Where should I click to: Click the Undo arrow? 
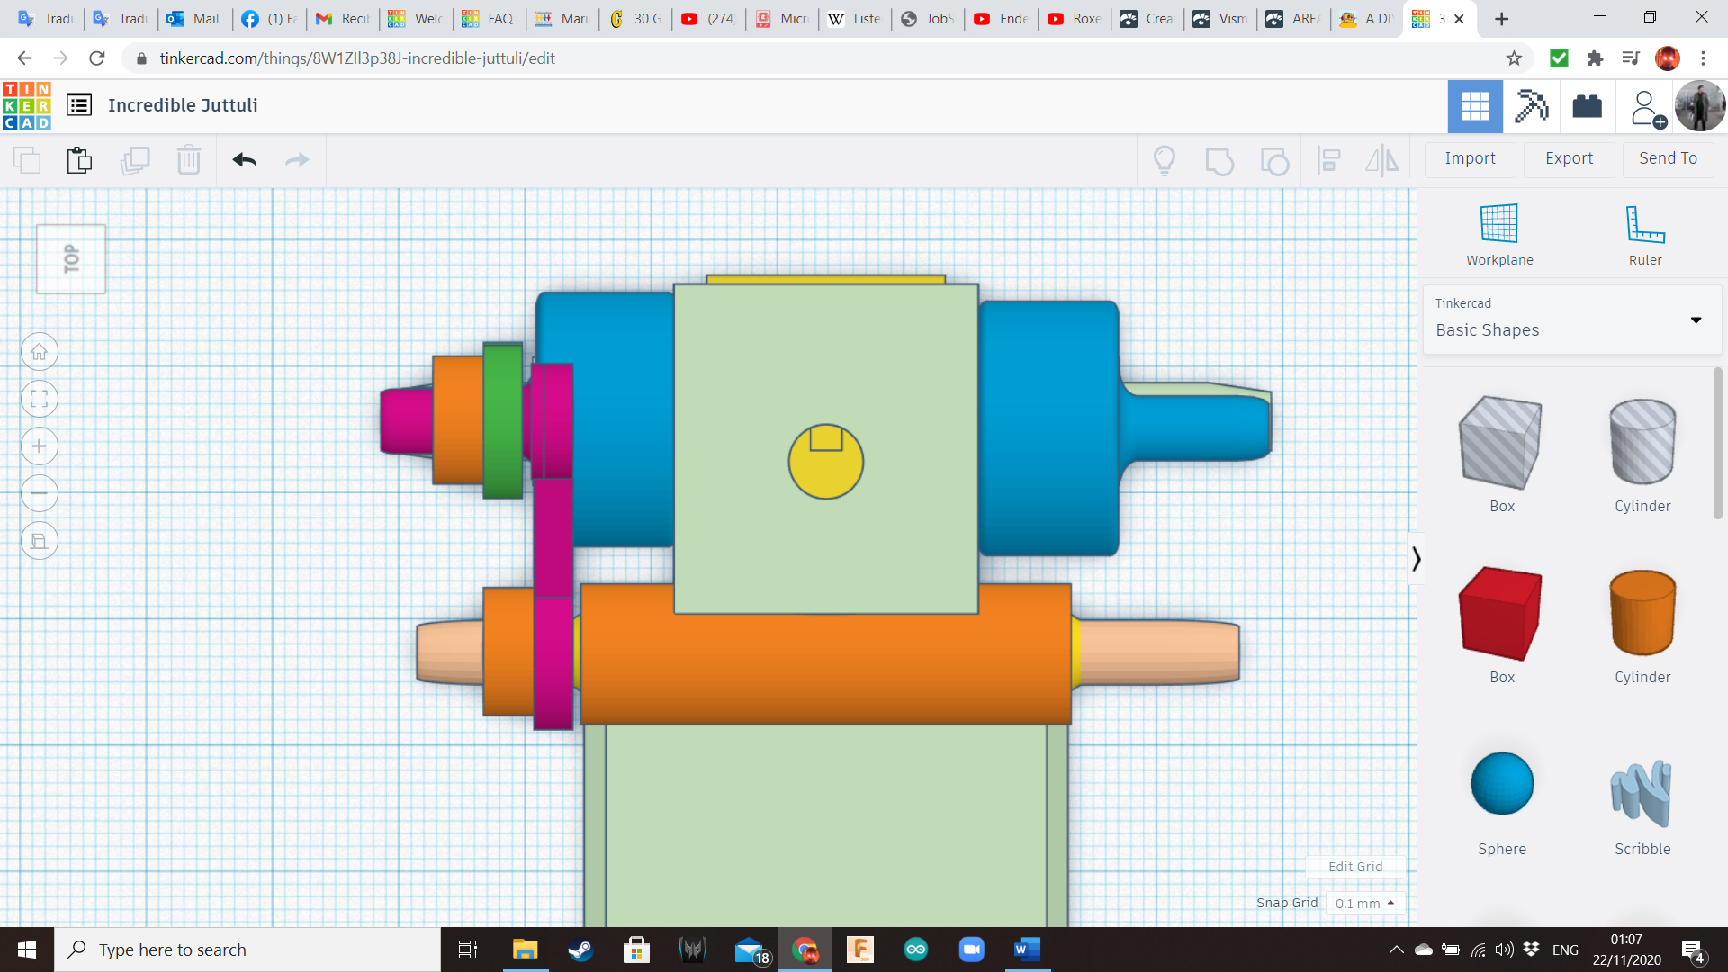click(x=244, y=160)
